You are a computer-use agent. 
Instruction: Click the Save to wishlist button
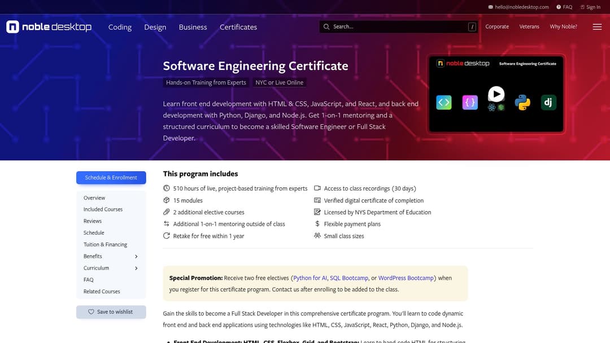tap(111, 312)
